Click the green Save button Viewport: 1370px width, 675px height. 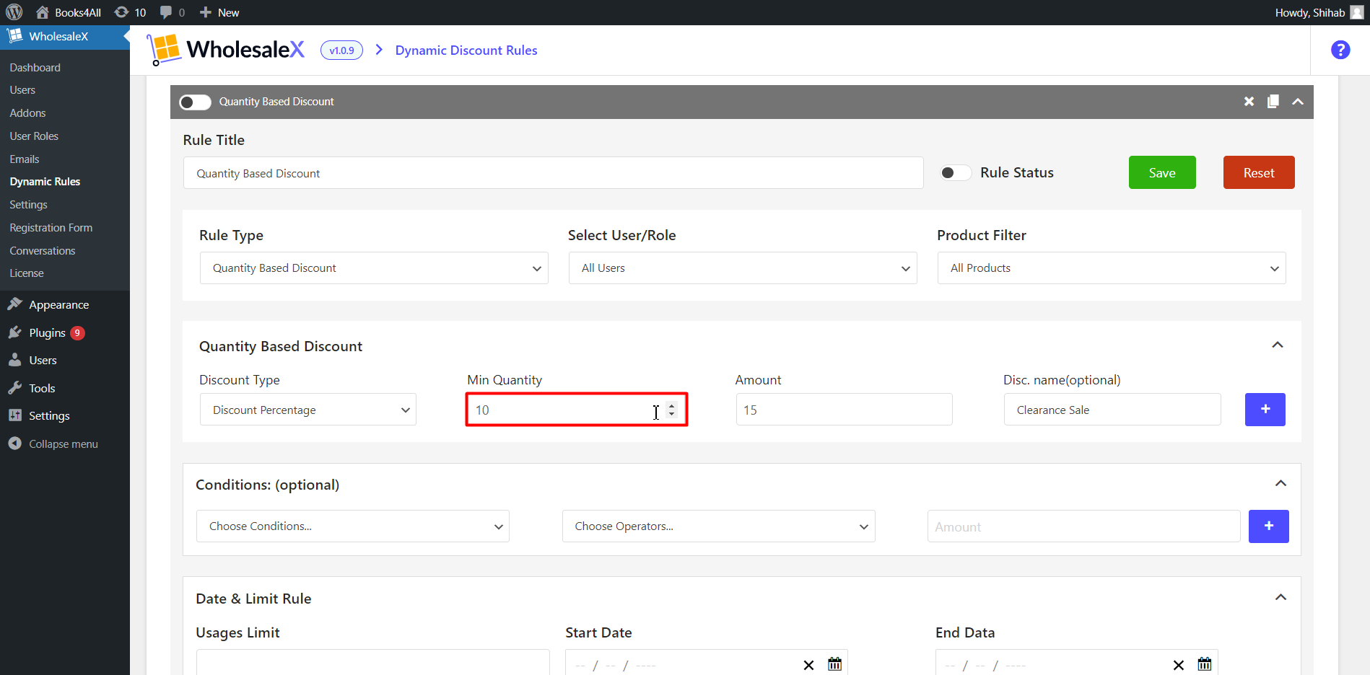(1162, 172)
